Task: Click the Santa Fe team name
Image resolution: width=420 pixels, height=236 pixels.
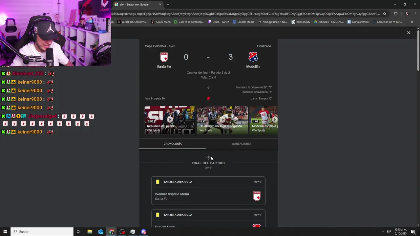Action: [x=164, y=67]
